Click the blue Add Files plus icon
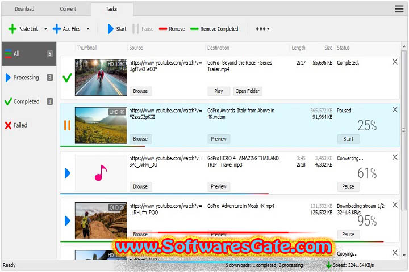Image resolution: width=409 pixels, height=272 pixels. (x=57, y=29)
